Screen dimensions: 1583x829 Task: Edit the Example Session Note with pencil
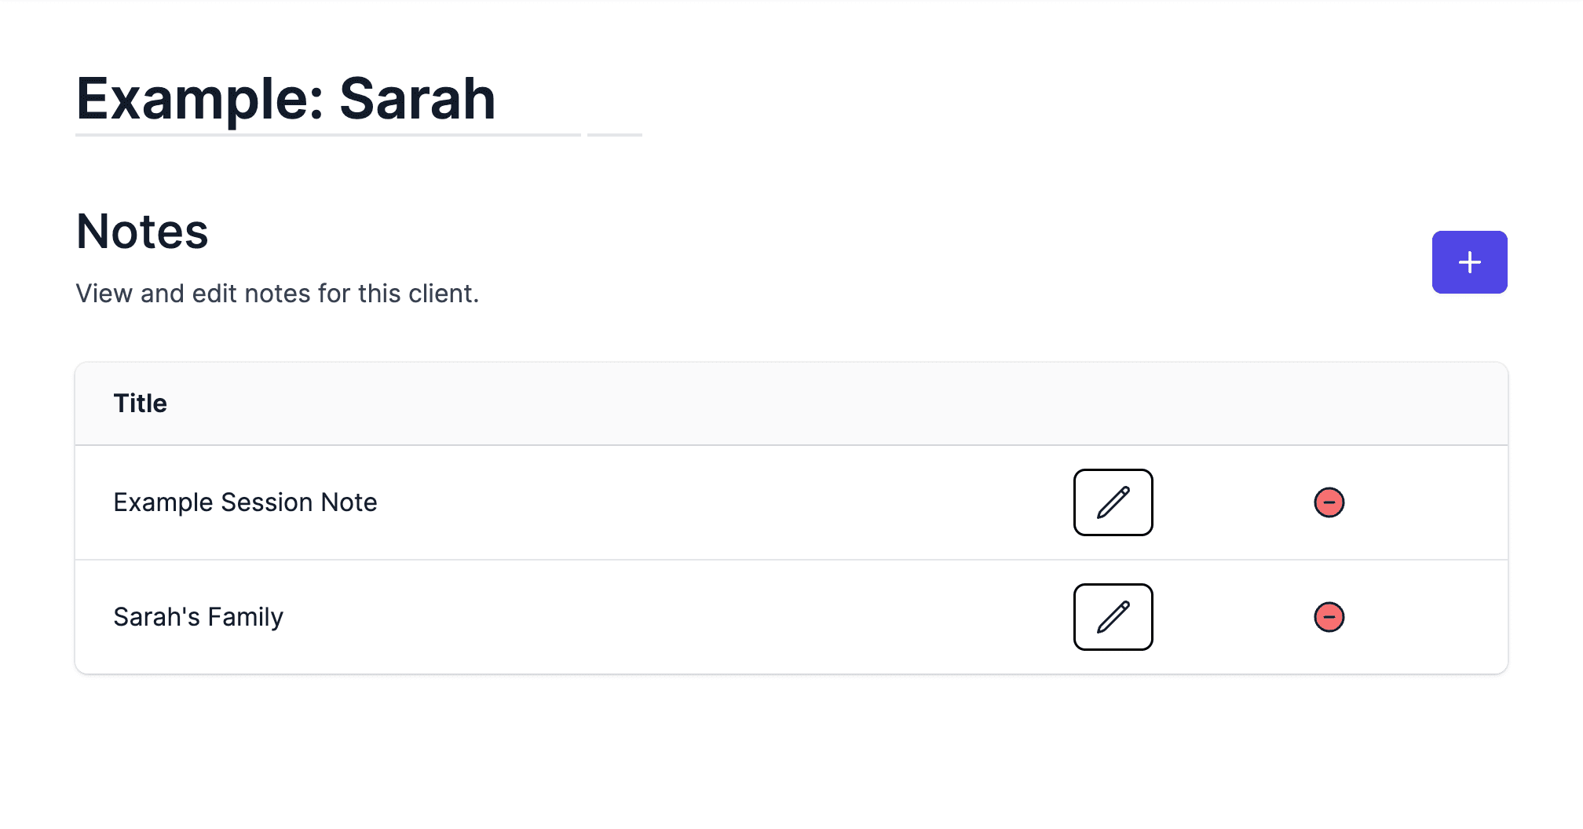pyautogui.click(x=1113, y=502)
